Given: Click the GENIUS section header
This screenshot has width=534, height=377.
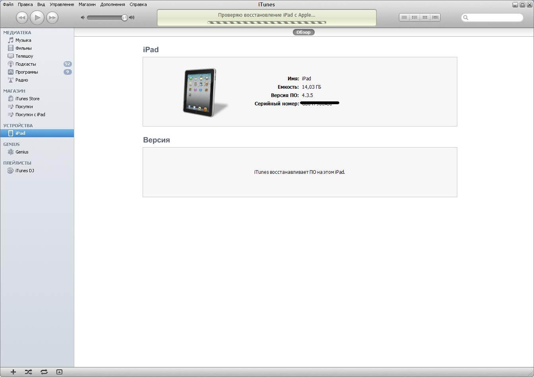Looking at the screenshot, I should [12, 144].
